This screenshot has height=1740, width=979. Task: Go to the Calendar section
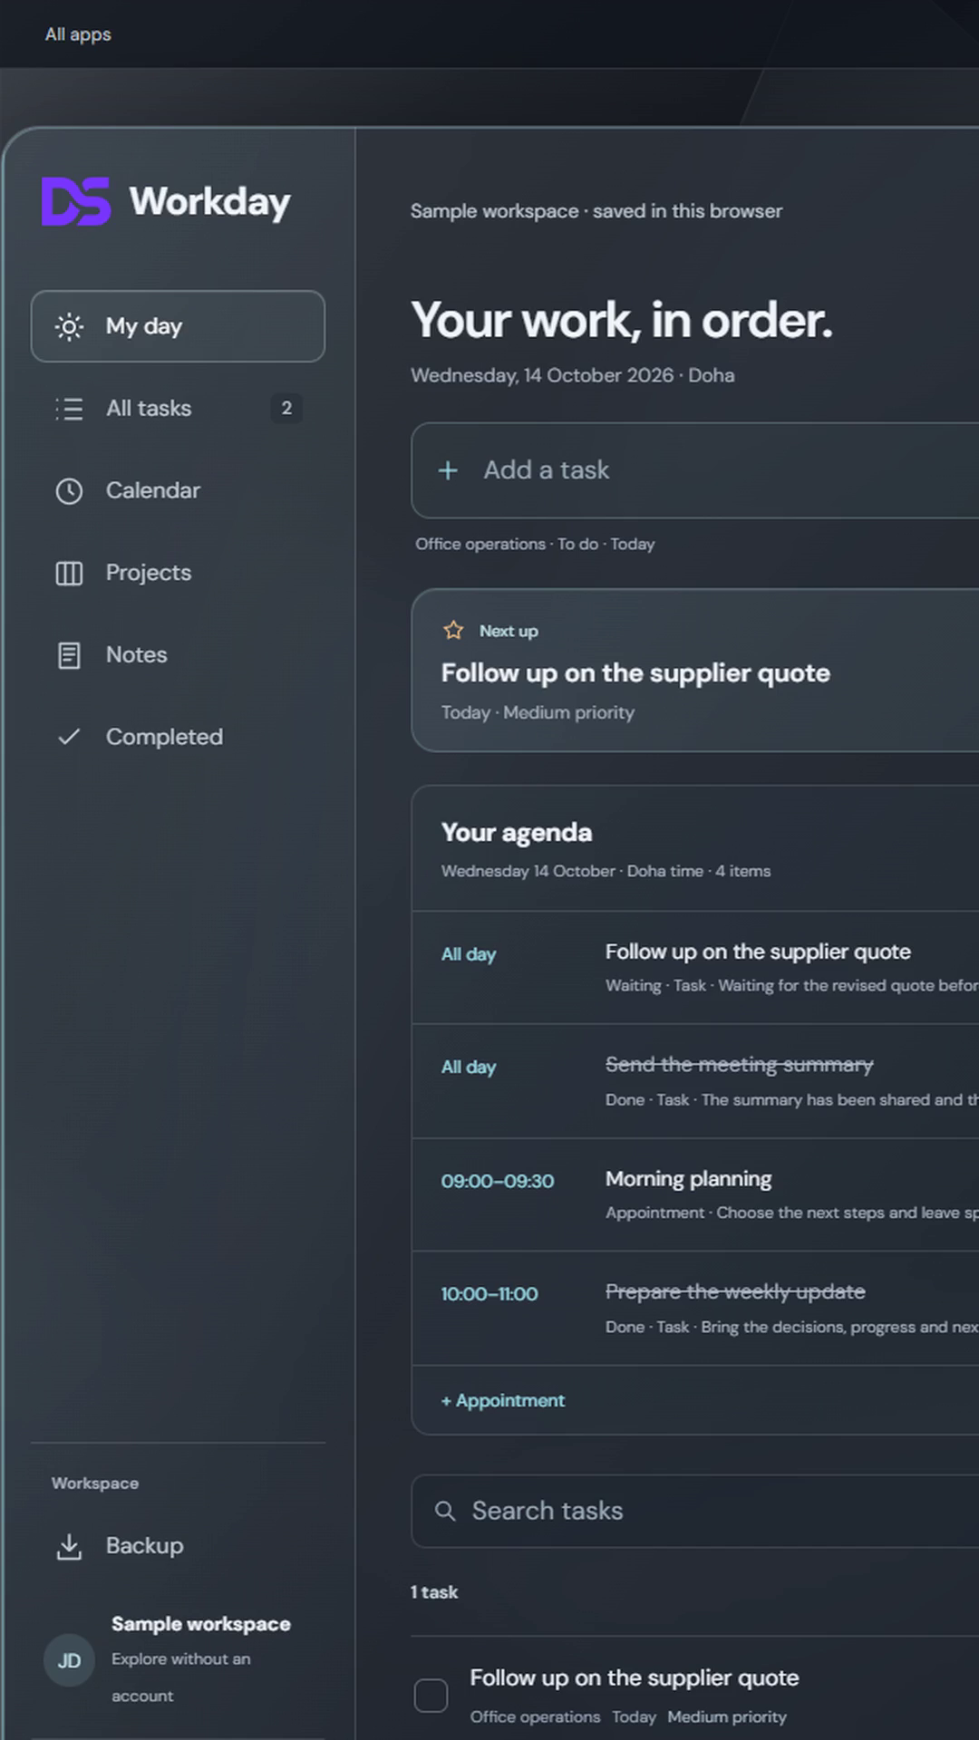point(178,491)
